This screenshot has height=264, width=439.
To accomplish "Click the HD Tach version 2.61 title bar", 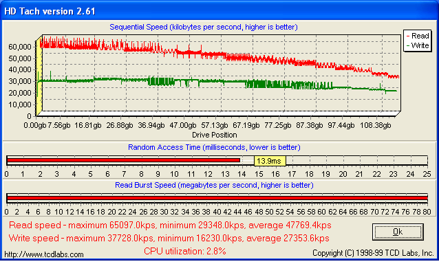I will tap(219, 11).
